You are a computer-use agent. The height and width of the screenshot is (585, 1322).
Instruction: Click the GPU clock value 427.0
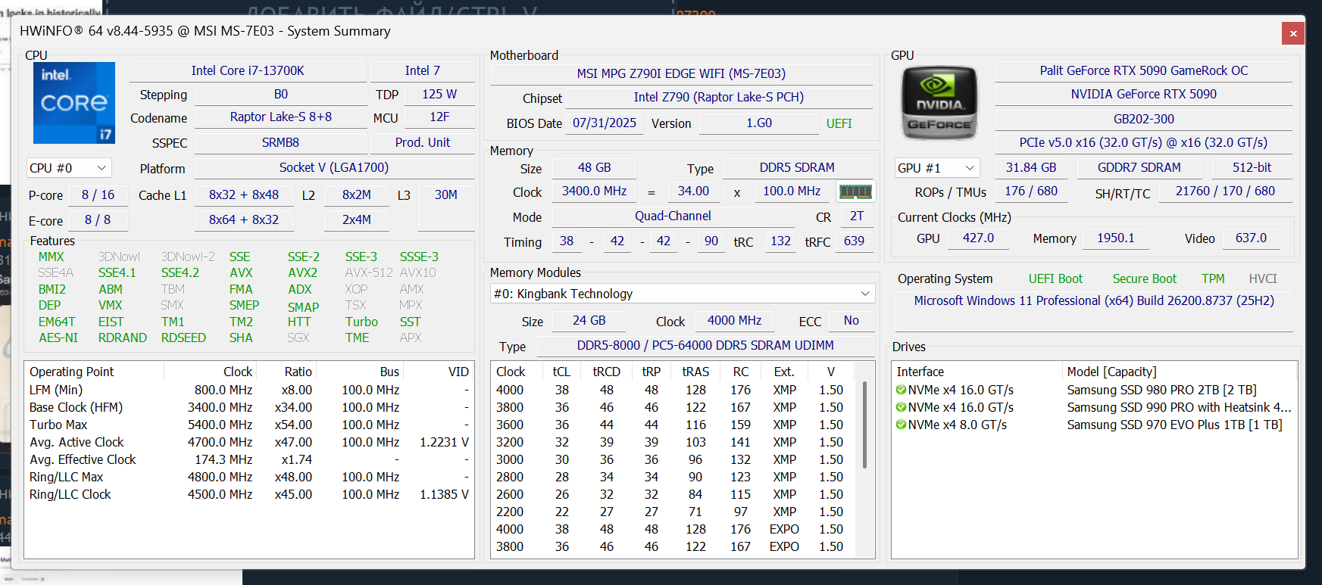point(978,238)
